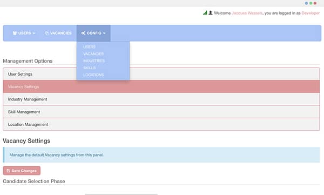Expand the Users dropdown caret
Image resolution: width=324 pixels, height=195 pixels.
(33, 33)
